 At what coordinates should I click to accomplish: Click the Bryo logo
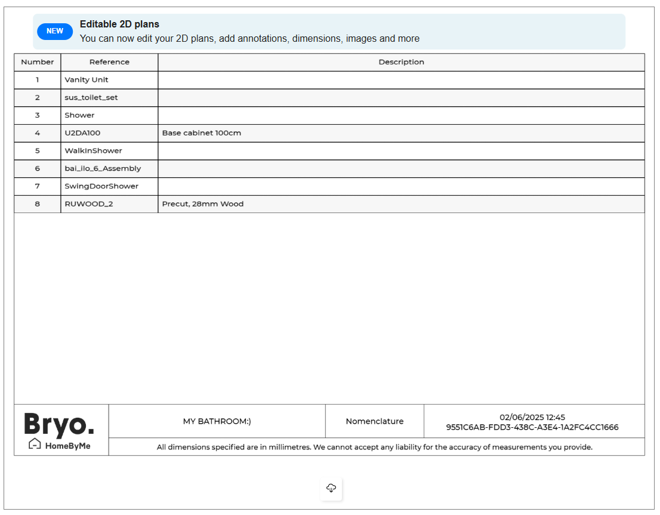59,424
